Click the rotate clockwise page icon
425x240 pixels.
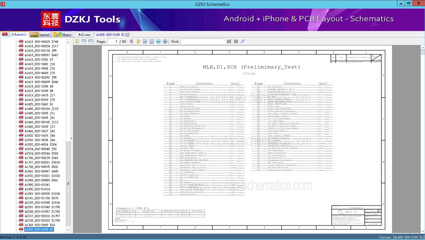[91, 41]
